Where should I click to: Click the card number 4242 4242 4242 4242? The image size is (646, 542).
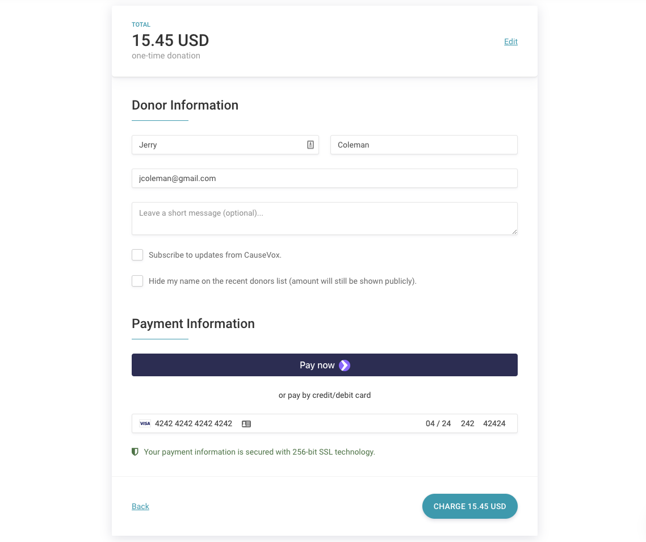[194, 423]
